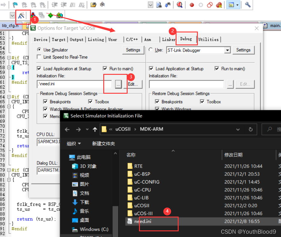Click the pack installer icon

[x=60, y=15]
